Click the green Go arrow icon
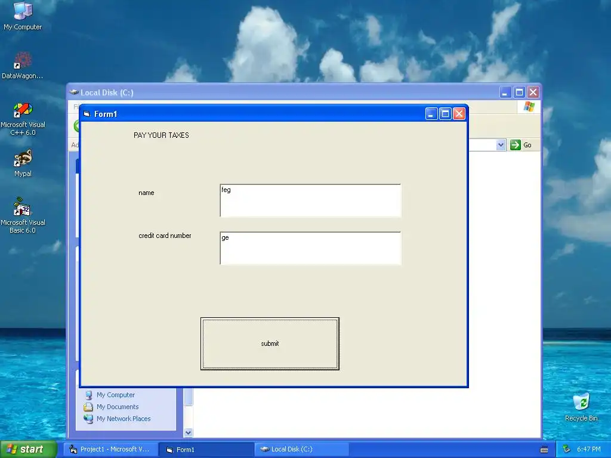This screenshot has height=458, width=611. click(515, 145)
